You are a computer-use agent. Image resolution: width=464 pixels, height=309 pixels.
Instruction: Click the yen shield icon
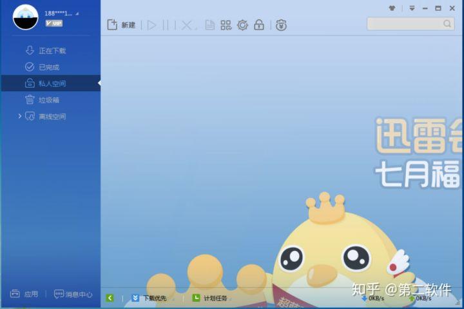(x=281, y=25)
